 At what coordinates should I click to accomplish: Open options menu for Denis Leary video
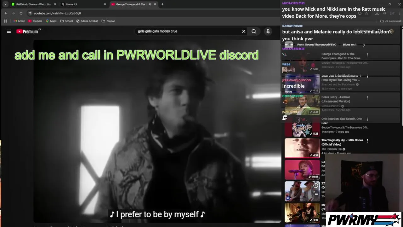point(367,98)
